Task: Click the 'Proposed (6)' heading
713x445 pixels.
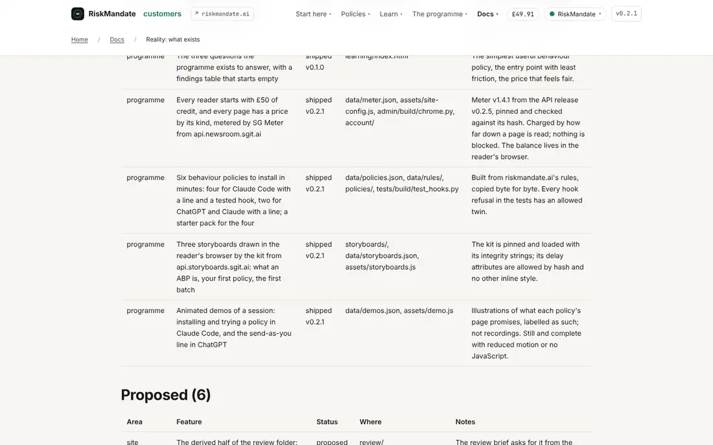Action: [165, 395]
